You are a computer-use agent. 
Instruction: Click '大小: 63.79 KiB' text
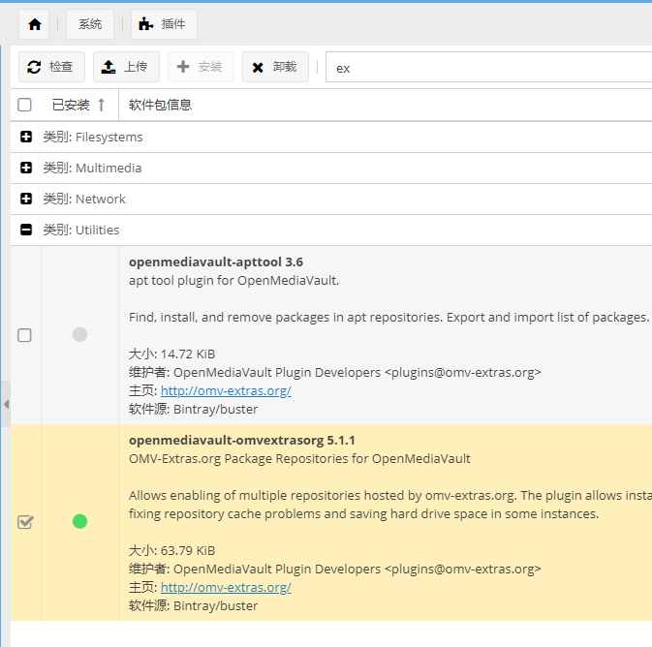pyautogui.click(x=171, y=551)
